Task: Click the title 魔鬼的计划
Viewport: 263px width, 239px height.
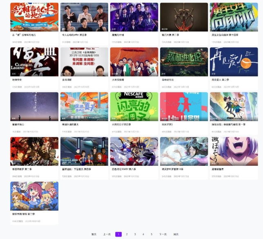Action: [118, 35]
